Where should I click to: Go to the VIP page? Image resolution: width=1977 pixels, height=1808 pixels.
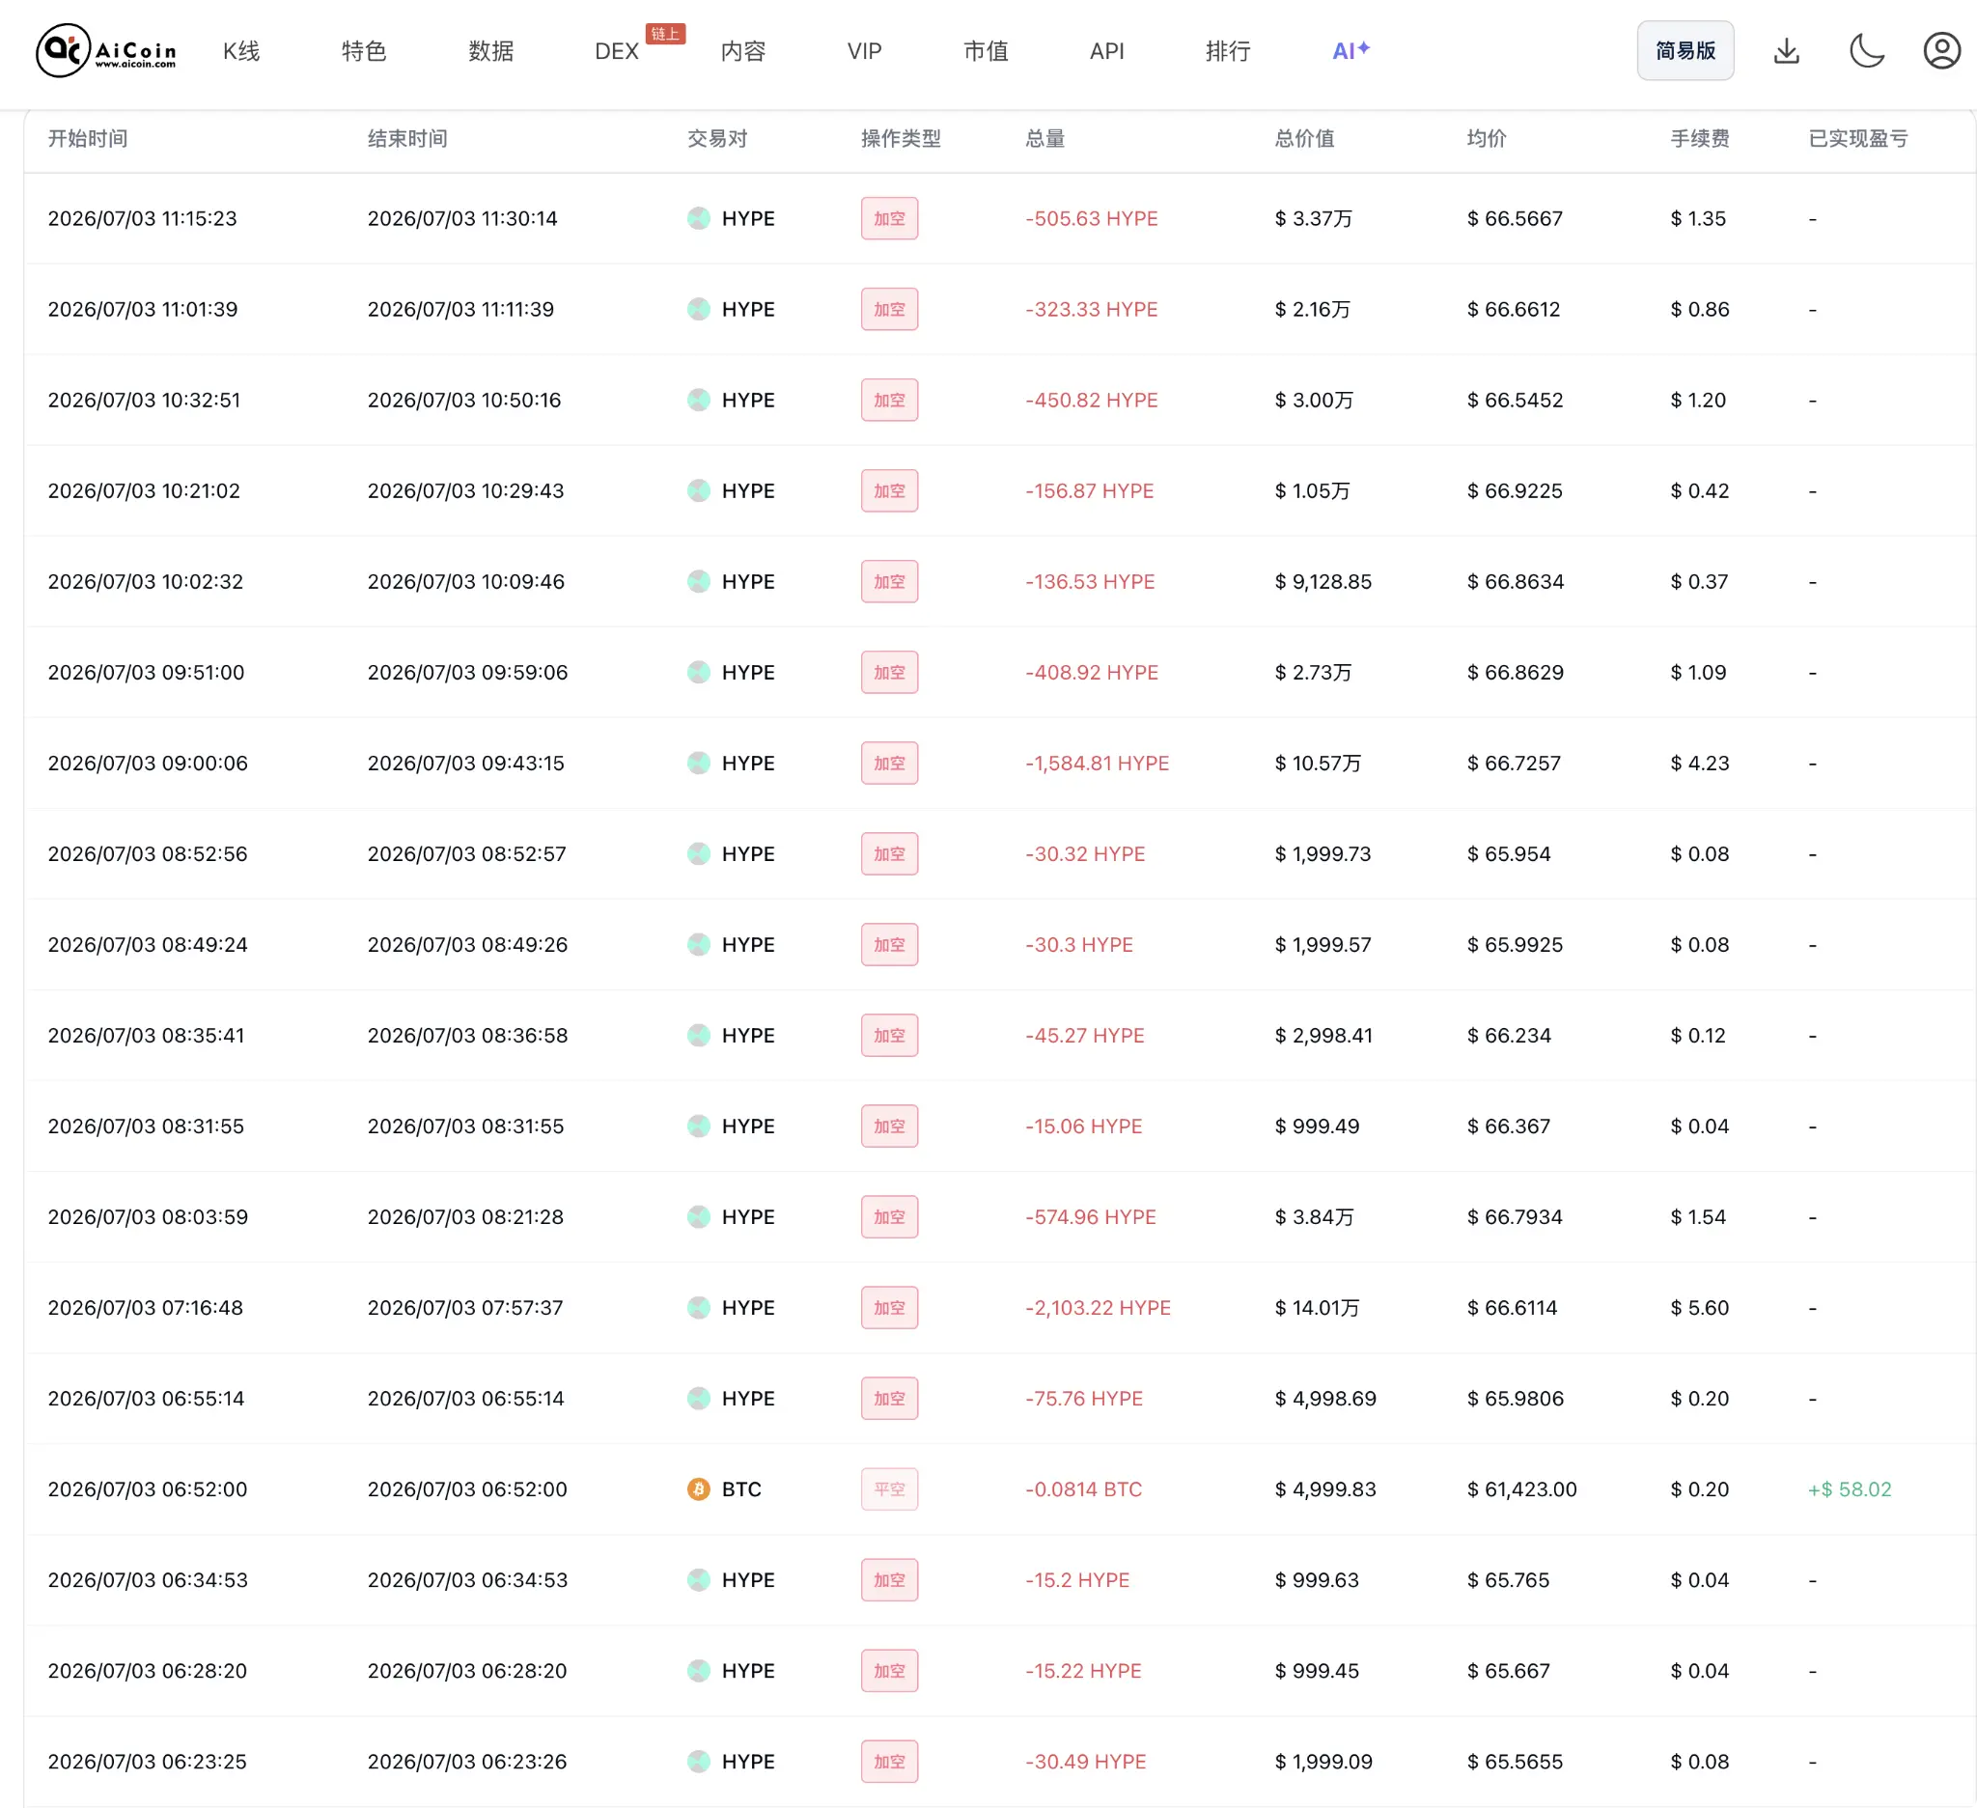[x=864, y=51]
